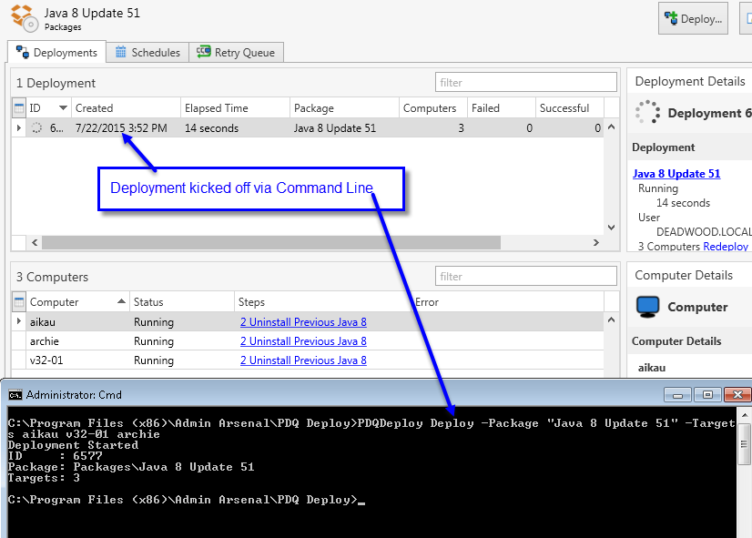Click deployments horizontal scrollbar right arrow
Screen dimensions: 752x538
click(596, 243)
